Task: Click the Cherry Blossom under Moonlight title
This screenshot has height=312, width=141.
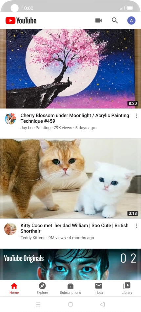Action: pos(75,118)
